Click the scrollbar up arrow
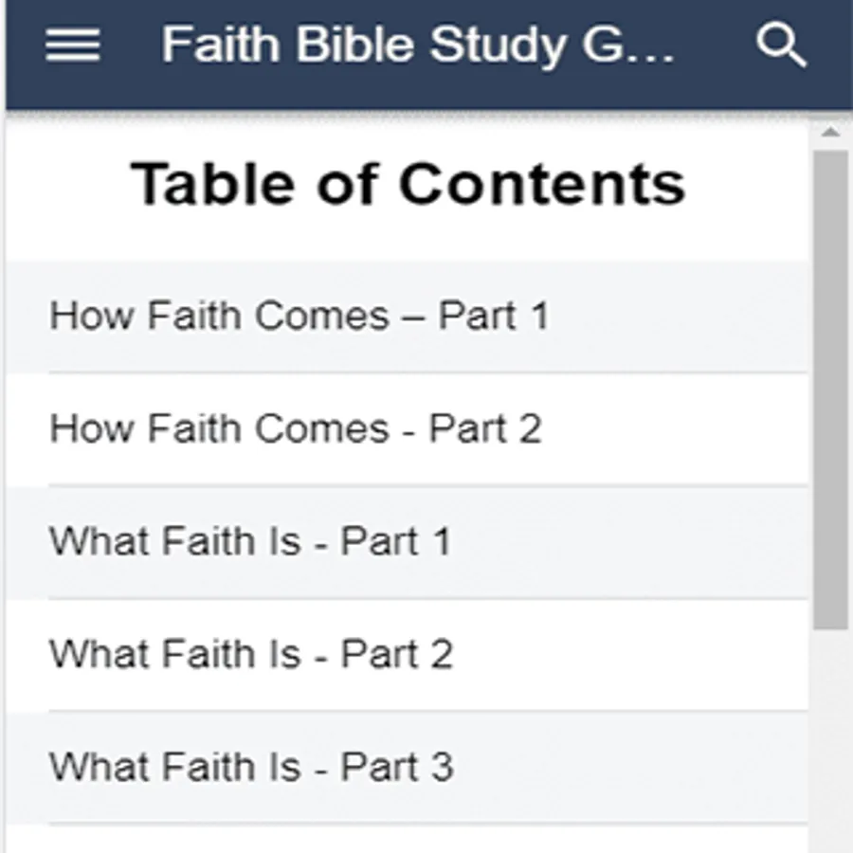Image resolution: width=853 pixels, height=853 pixels. point(830,132)
